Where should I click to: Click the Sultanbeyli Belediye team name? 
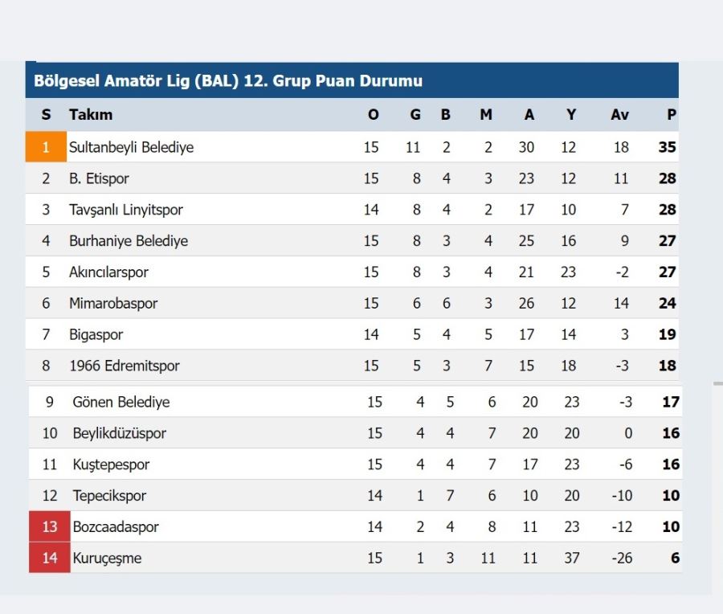132,147
